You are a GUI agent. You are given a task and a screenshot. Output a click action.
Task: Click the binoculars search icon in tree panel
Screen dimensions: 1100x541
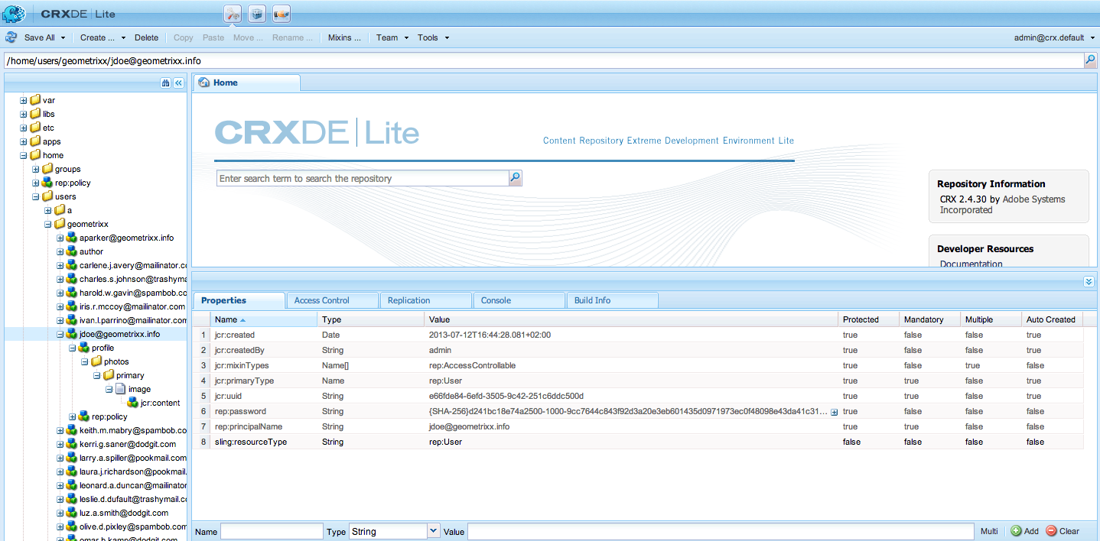pyautogui.click(x=165, y=83)
